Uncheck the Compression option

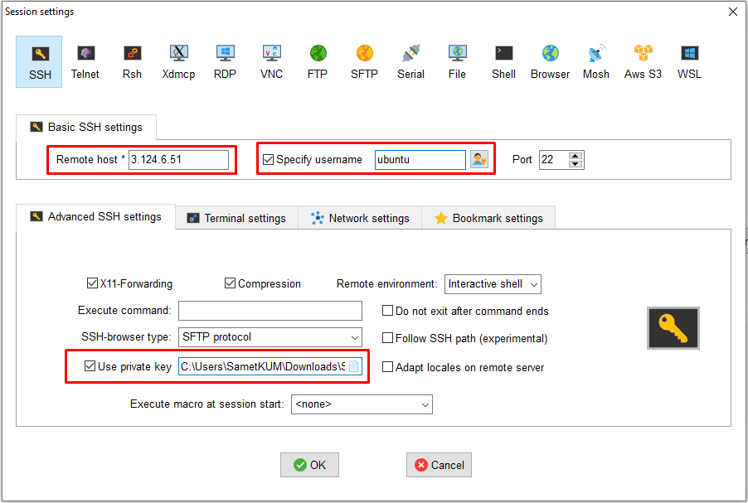click(x=230, y=283)
